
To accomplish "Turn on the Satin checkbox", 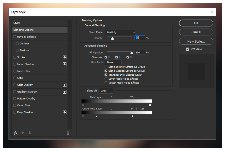I will [15, 78].
